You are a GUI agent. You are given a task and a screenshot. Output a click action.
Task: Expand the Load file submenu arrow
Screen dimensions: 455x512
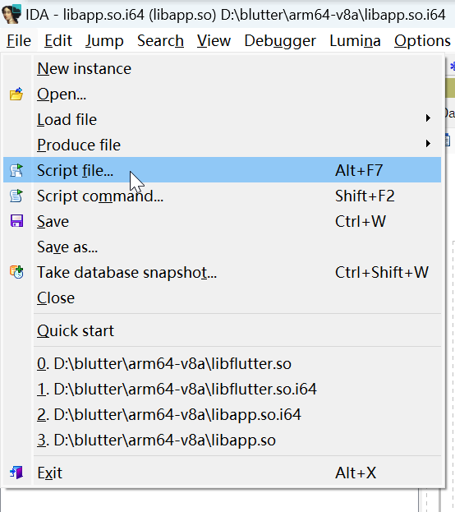pos(428,118)
